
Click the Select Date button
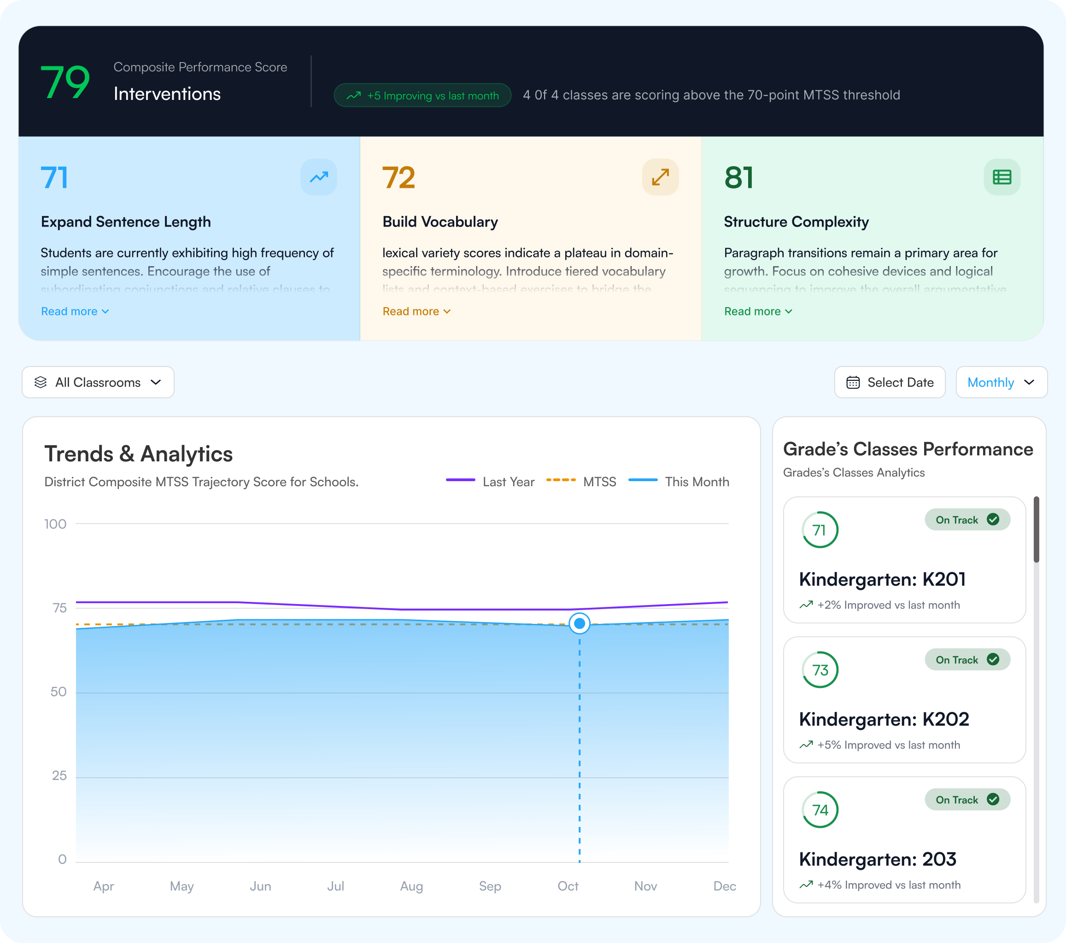click(890, 382)
